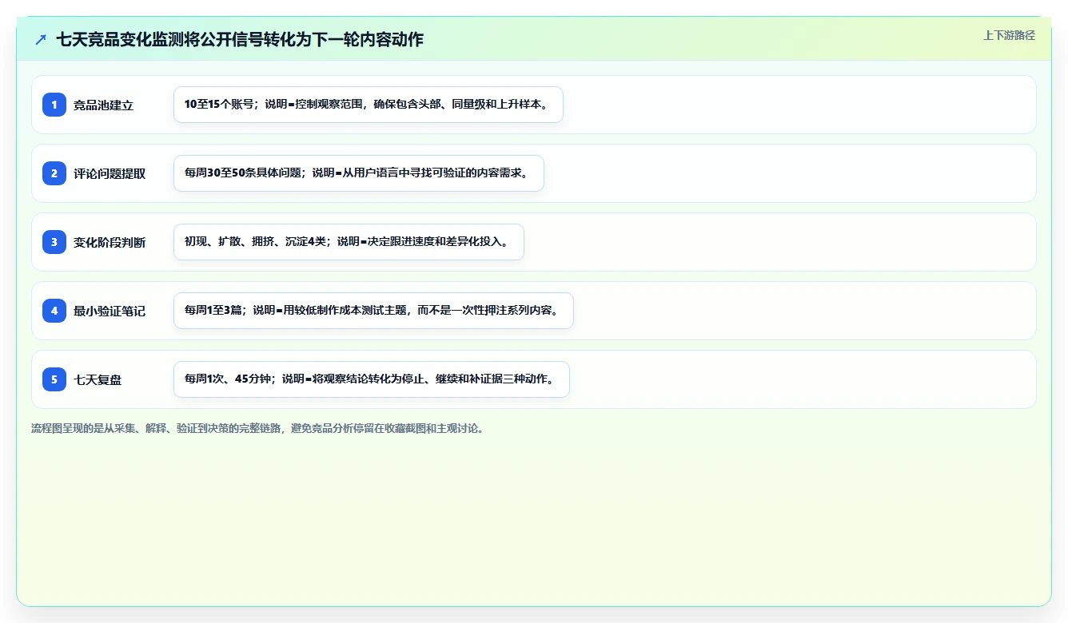Select the 评论问题提取 step label

[x=110, y=173]
